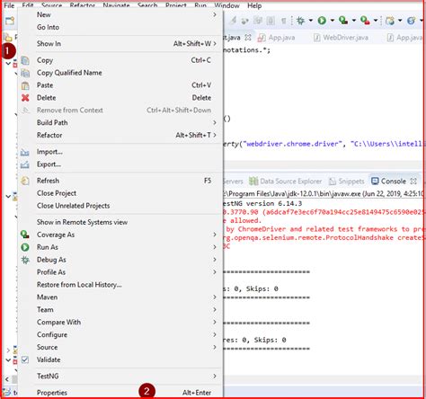Click the toolbar Run Last Tool icon
The height and width of the screenshot is (399, 426).
(x=365, y=21)
